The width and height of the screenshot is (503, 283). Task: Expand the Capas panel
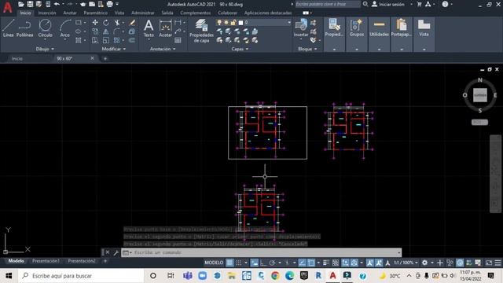240,49
